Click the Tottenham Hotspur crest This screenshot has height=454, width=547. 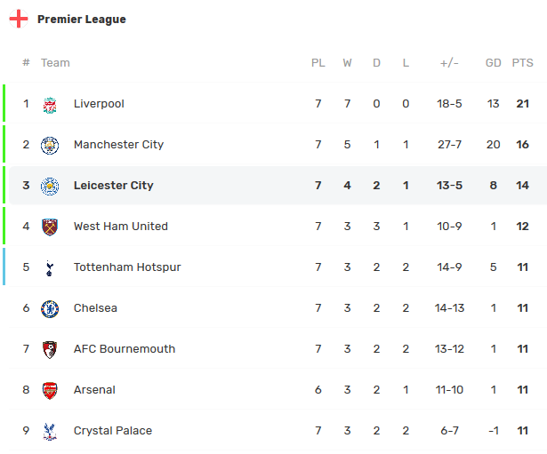pyautogui.click(x=50, y=267)
